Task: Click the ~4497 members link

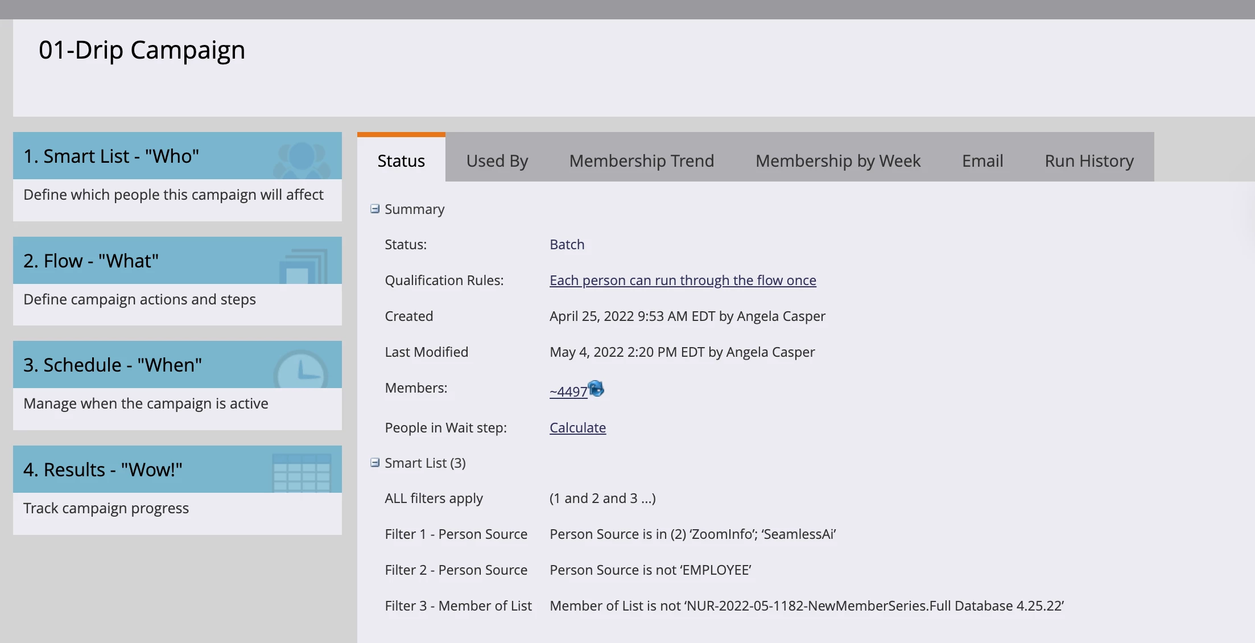Action: (568, 391)
